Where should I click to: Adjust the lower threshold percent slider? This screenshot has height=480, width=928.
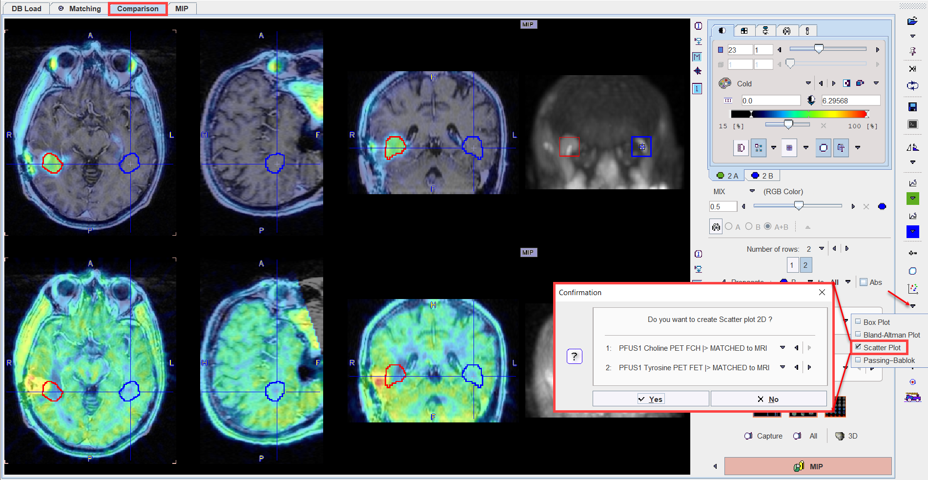tap(787, 125)
